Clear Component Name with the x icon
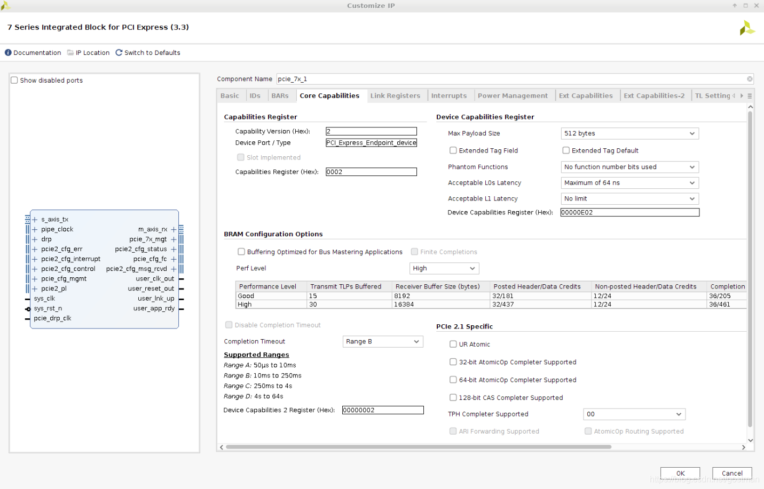The width and height of the screenshot is (764, 489). [x=750, y=79]
